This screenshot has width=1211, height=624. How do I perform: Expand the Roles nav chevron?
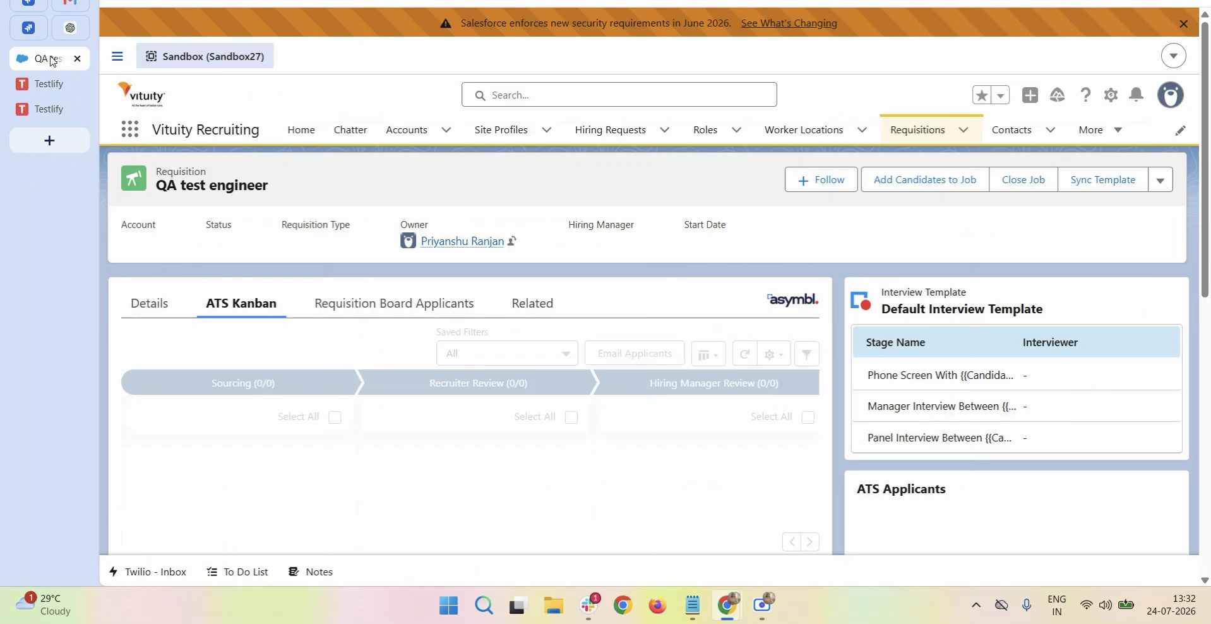click(736, 130)
